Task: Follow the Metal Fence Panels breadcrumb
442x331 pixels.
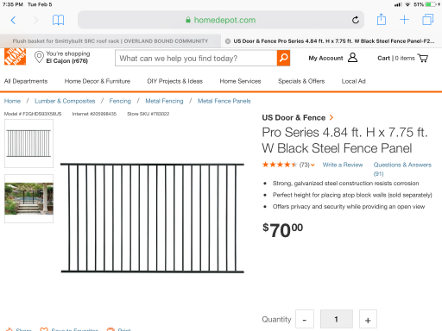Action: pyautogui.click(x=224, y=101)
